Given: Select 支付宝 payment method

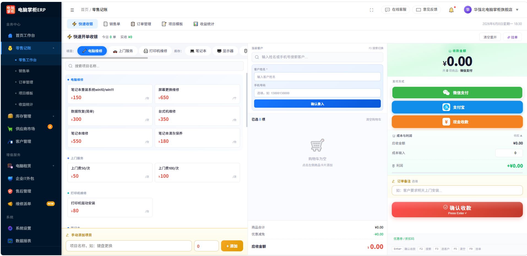Looking at the screenshot, I should 457,107.
